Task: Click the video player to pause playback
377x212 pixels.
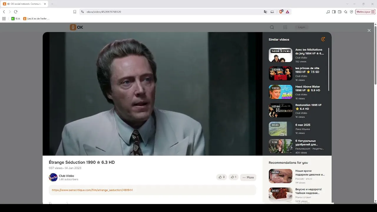Action: coord(153,94)
